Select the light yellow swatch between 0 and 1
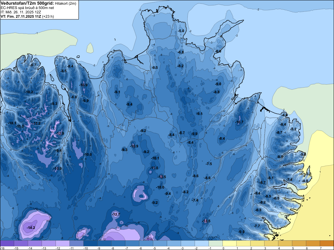This screenshot has height=250, width=334. (230, 243)
